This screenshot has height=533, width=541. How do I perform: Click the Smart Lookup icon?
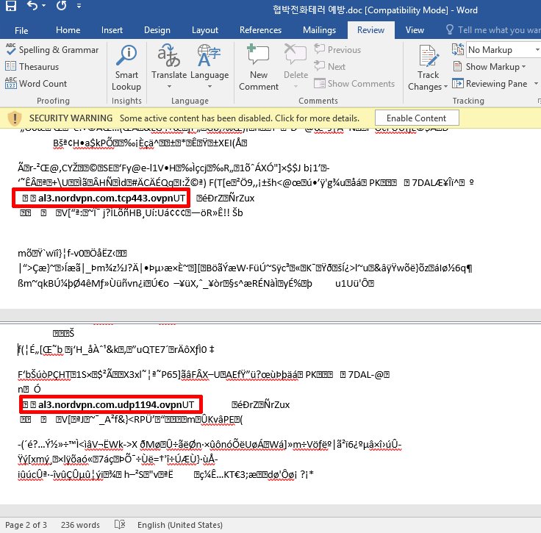click(x=126, y=55)
